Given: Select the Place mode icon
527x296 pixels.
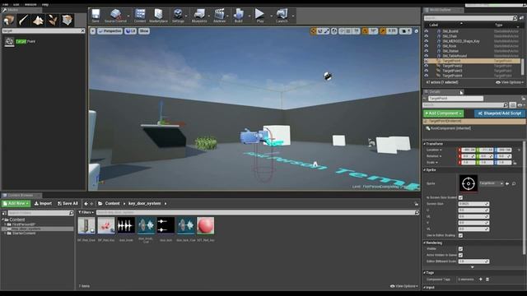Looking at the screenshot, I should point(9,20).
